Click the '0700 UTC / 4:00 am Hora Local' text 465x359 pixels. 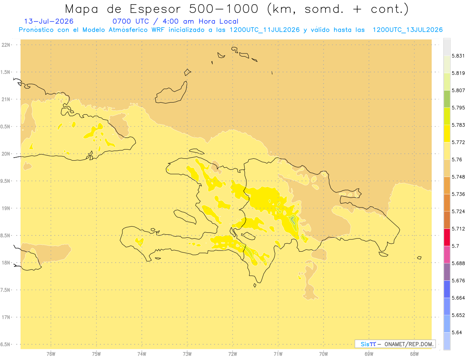click(175, 21)
